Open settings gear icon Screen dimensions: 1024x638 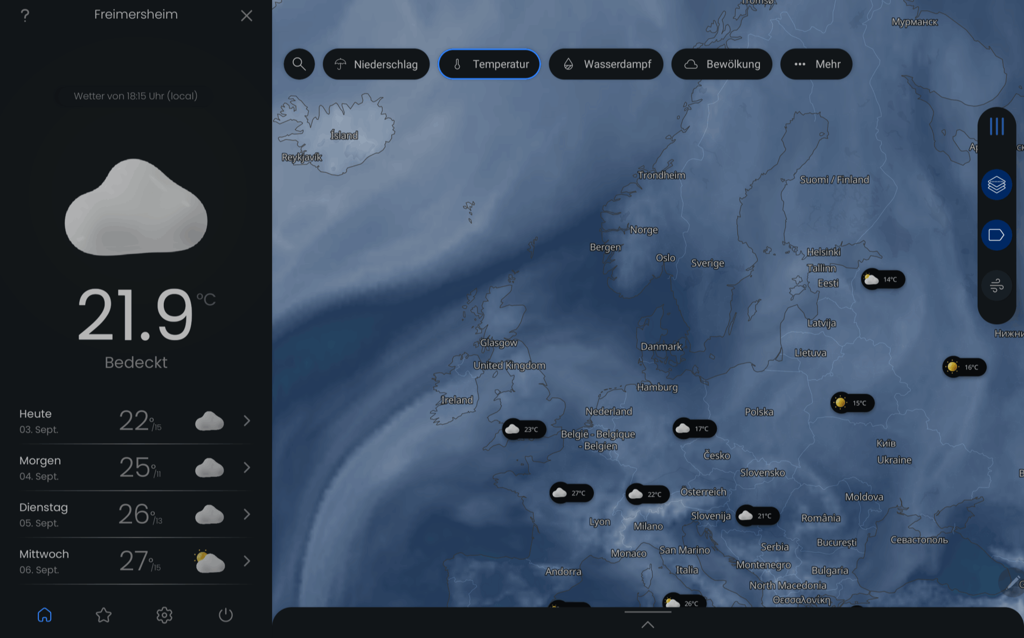164,615
